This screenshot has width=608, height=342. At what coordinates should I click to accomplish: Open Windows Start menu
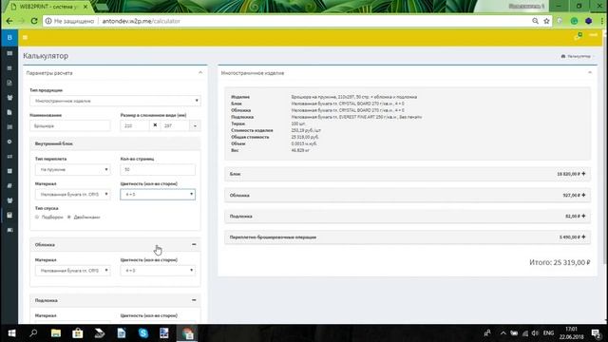pos(11,333)
